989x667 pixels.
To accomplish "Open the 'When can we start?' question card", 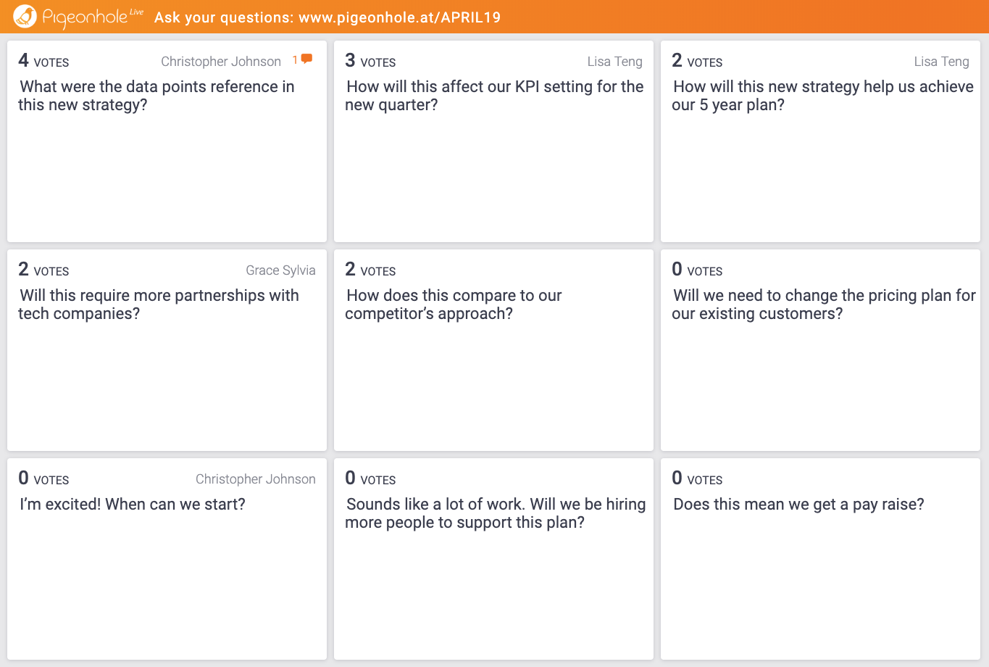I will [167, 558].
